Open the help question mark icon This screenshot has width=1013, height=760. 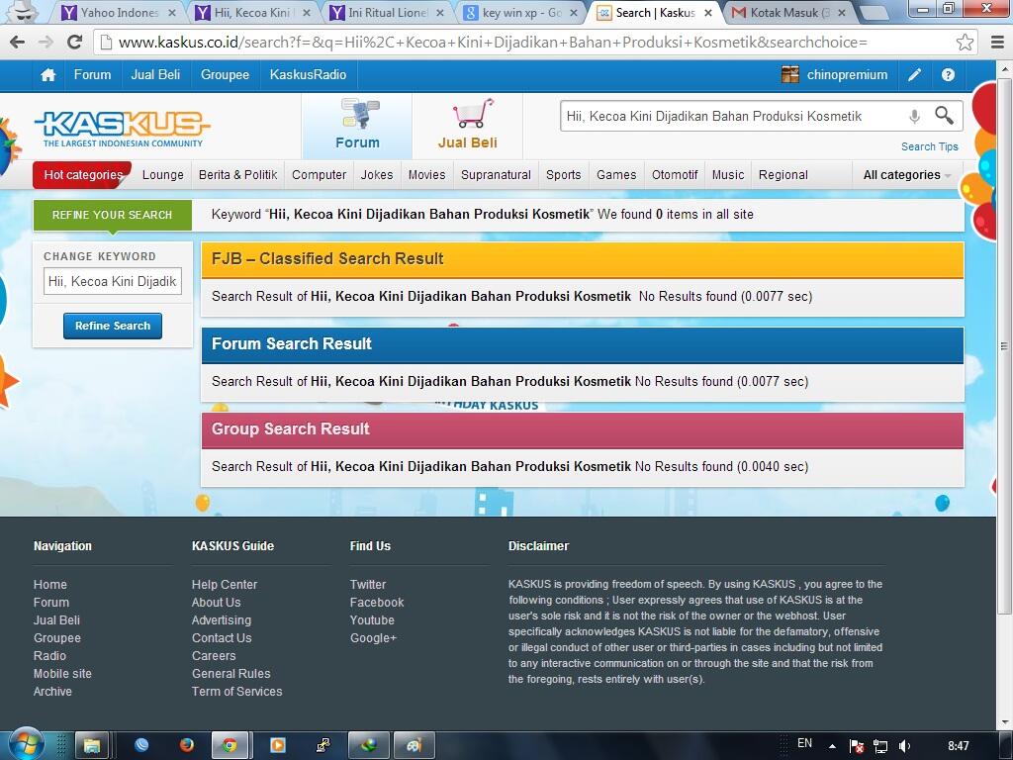point(948,75)
